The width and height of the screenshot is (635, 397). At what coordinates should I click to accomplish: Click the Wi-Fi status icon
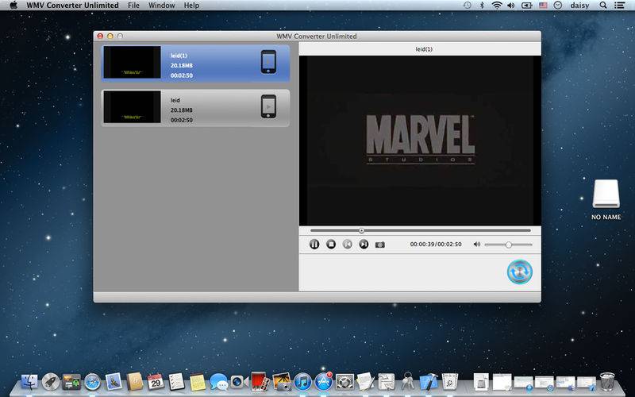click(x=497, y=6)
